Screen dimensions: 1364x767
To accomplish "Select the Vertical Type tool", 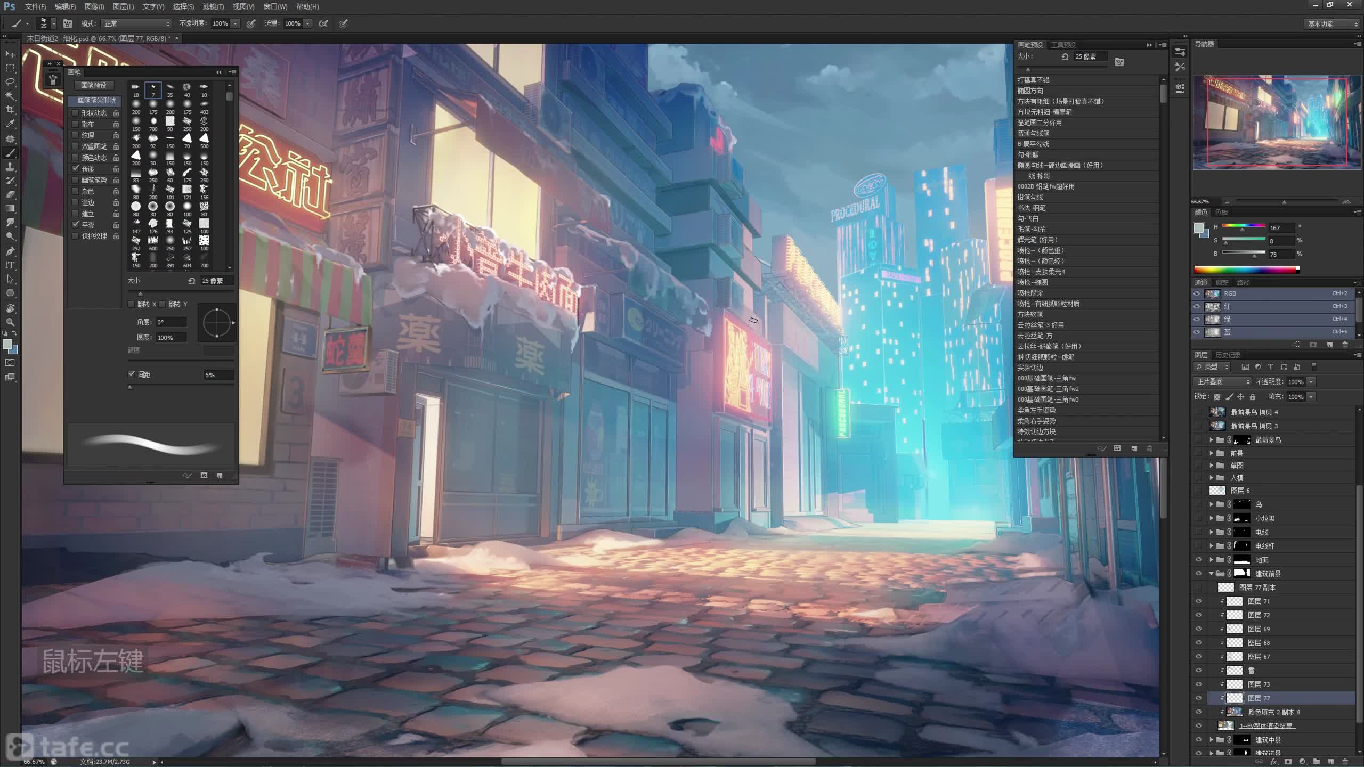I will (x=10, y=265).
